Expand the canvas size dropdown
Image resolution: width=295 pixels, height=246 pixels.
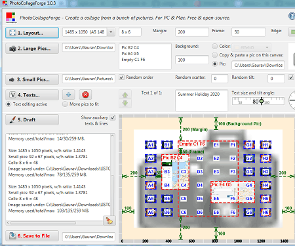pyautogui.click(x=111, y=32)
